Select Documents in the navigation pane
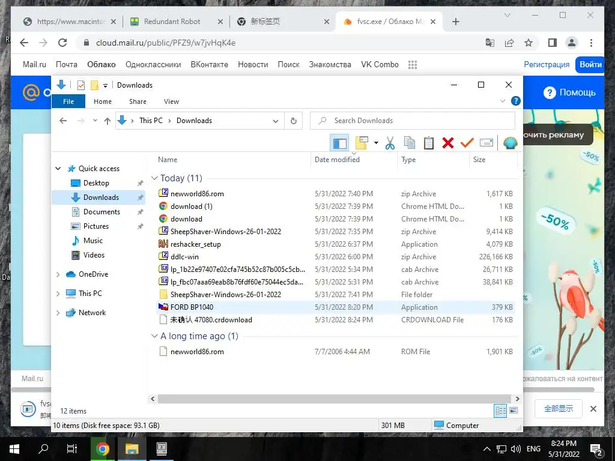The height and width of the screenshot is (461, 615). (101, 212)
